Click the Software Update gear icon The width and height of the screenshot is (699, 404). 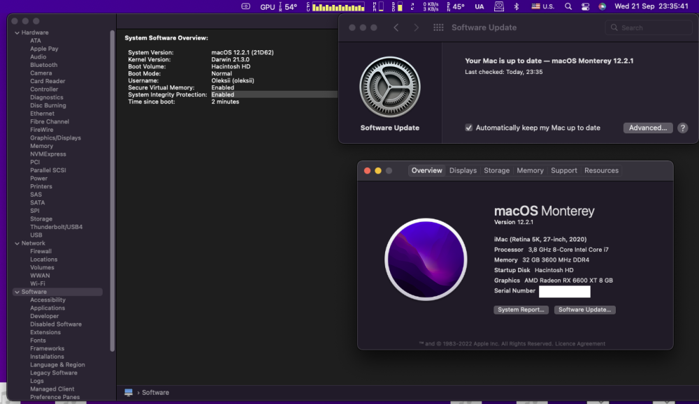pos(389,87)
